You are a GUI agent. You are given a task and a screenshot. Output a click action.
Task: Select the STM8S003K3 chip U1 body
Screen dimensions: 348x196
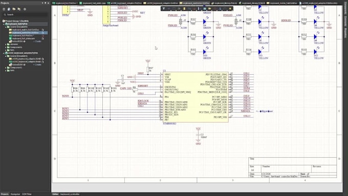click(195, 97)
